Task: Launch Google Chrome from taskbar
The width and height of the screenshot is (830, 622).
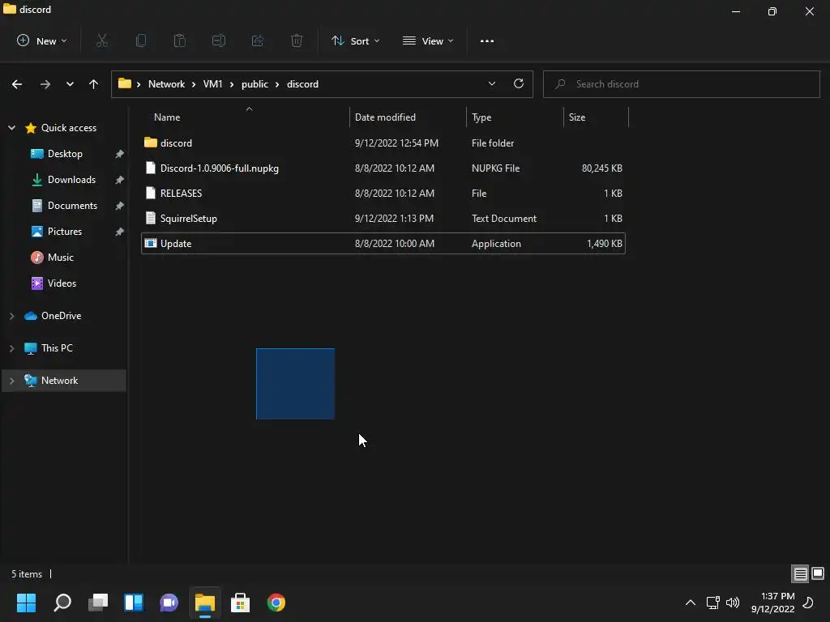Action: pyautogui.click(x=276, y=603)
